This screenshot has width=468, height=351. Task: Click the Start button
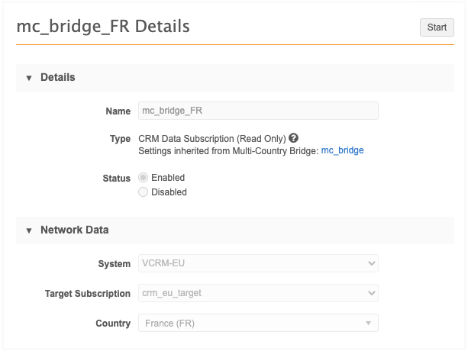point(437,27)
